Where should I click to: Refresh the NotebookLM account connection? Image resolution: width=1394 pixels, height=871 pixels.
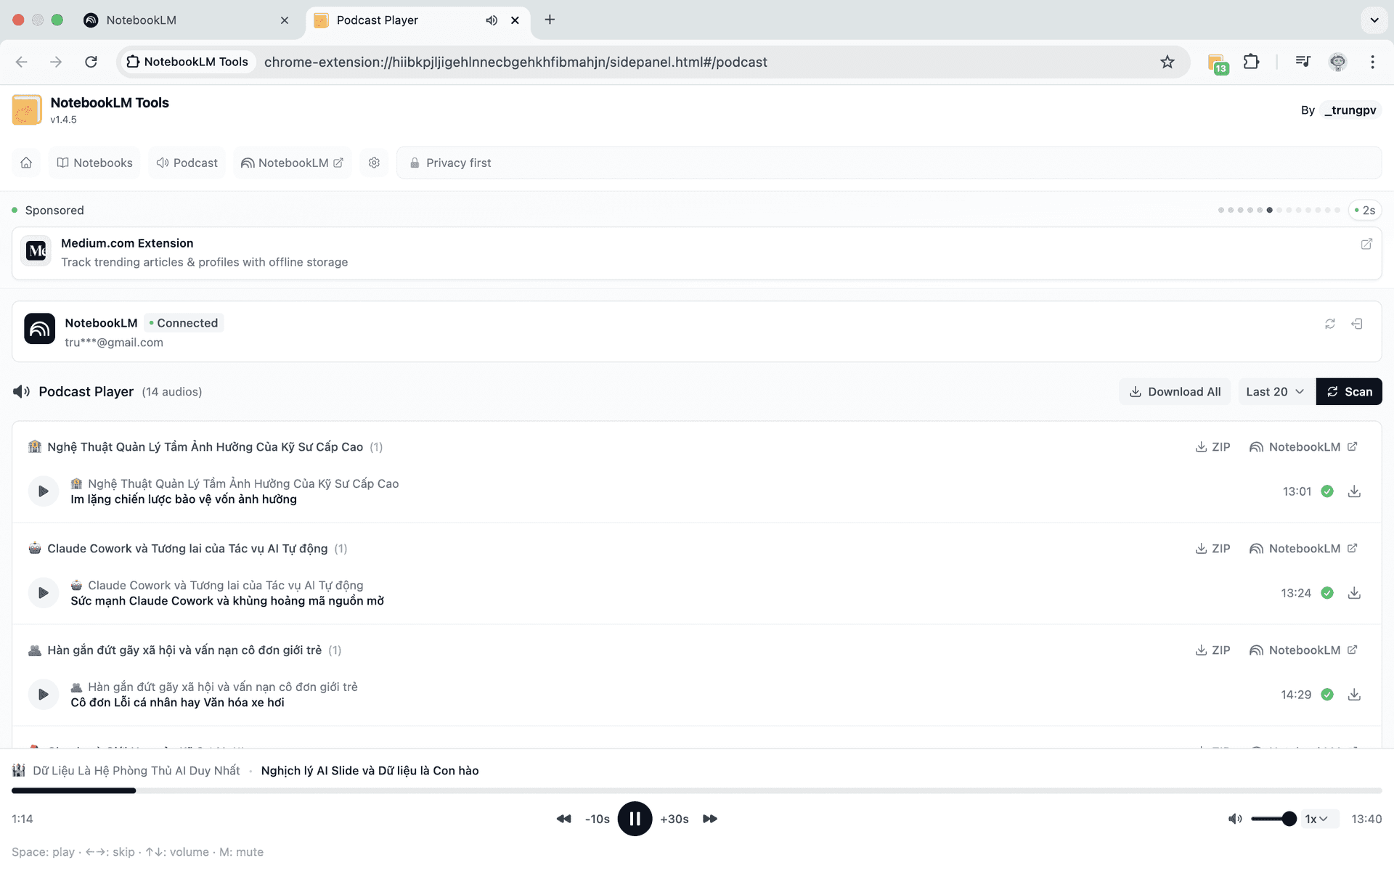1330,324
